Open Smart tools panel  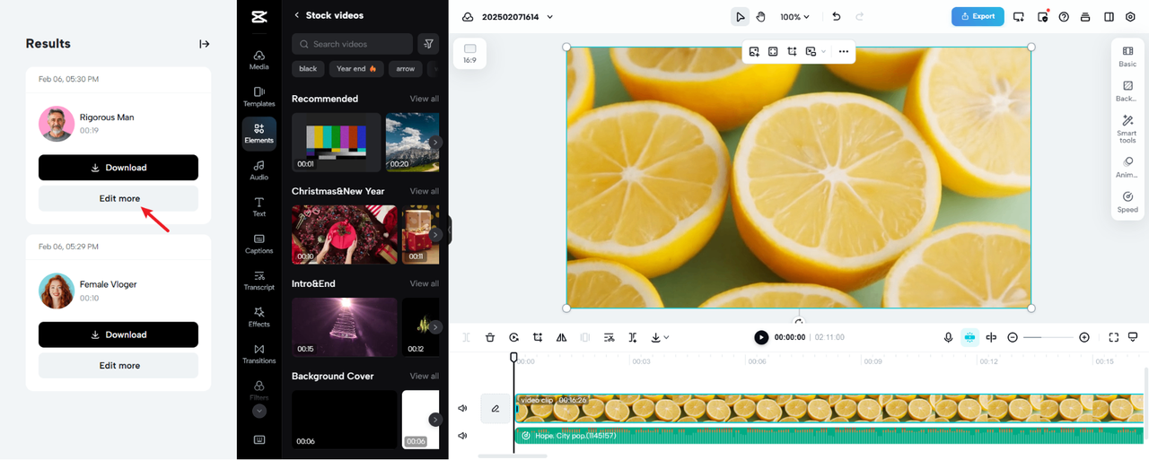click(1127, 129)
